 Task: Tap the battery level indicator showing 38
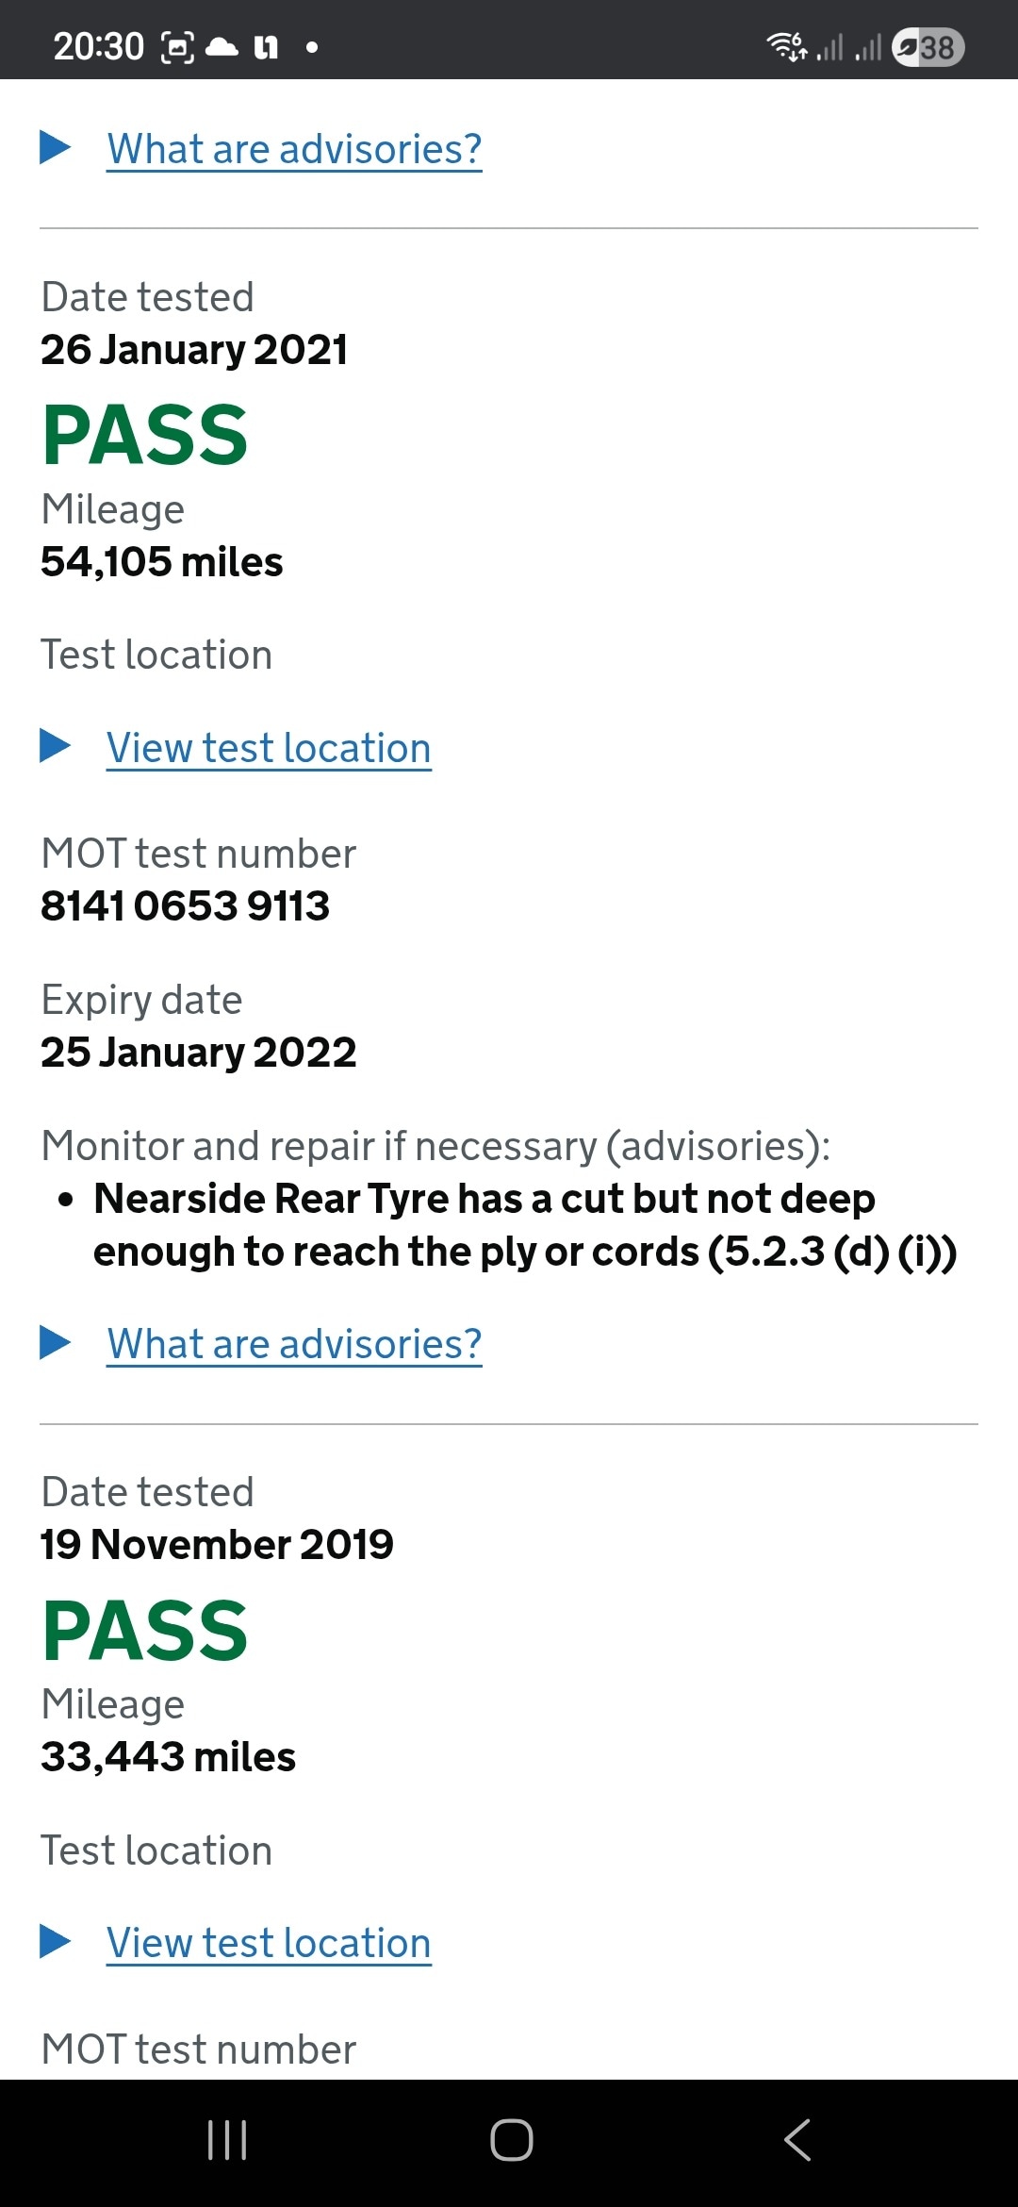(x=928, y=46)
